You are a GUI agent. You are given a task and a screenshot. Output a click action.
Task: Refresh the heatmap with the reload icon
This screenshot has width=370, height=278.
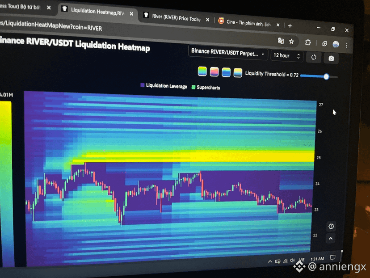click(314, 57)
